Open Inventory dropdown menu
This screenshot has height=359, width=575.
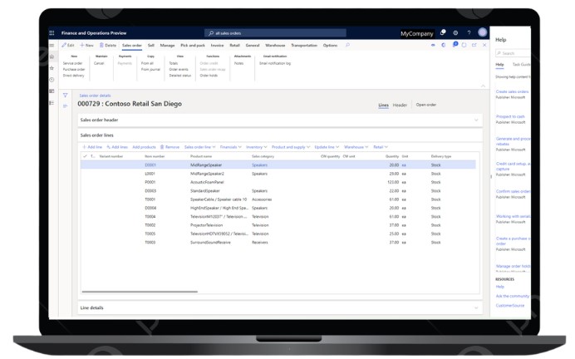click(256, 147)
